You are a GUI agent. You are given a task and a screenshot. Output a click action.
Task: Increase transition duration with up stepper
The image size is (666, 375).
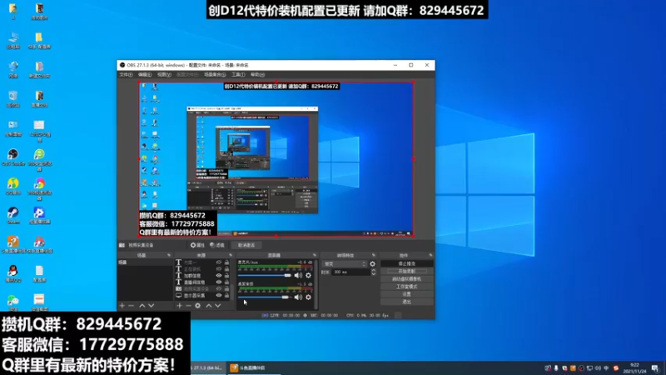tap(373, 270)
